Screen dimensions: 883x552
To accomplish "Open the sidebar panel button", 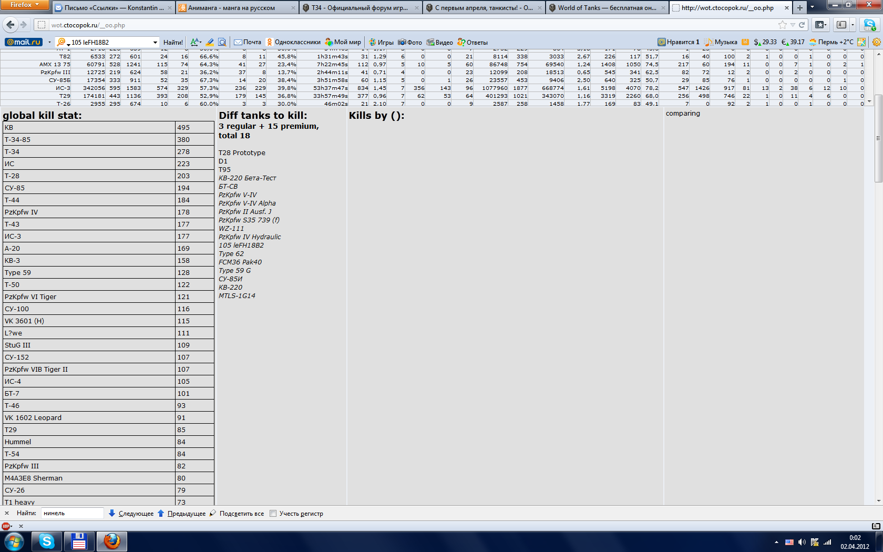I will pos(841,25).
